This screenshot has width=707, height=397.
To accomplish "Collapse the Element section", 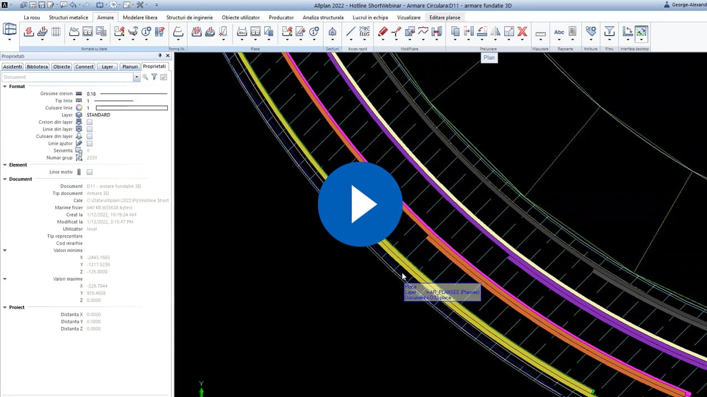I will [x=5, y=165].
